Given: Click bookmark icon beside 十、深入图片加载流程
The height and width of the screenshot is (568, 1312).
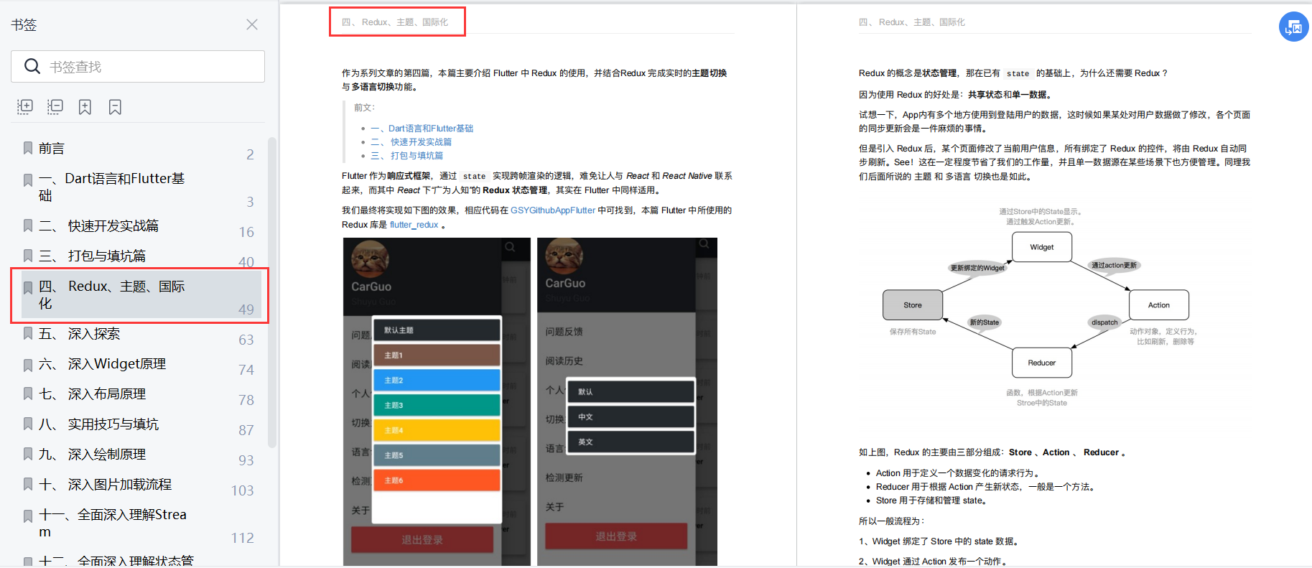Looking at the screenshot, I should [28, 484].
